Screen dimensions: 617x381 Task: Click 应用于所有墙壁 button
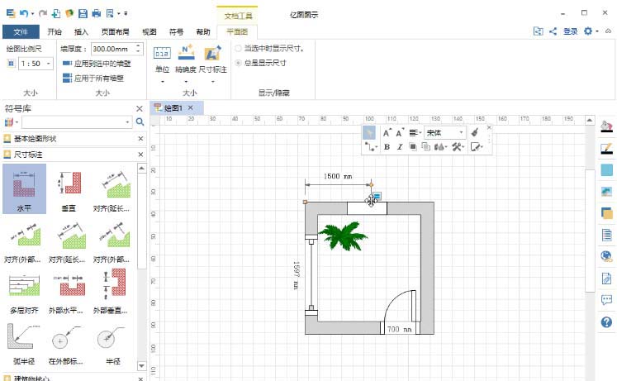pyautogui.click(x=96, y=78)
